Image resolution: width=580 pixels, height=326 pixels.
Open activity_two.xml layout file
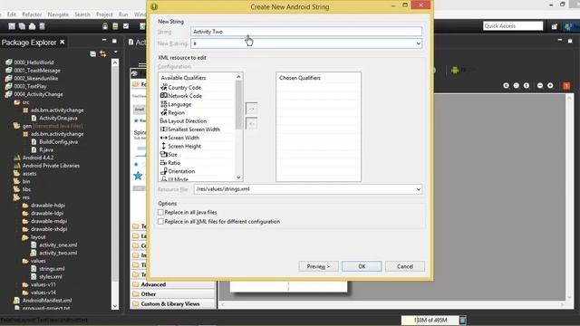[54, 254]
